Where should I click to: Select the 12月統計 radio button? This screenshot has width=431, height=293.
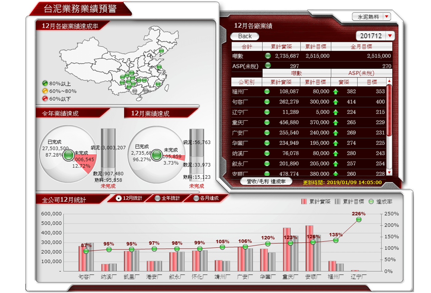[119, 199]
